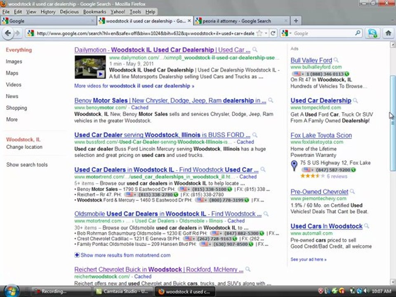Open flag dropdown for (847) 882-5300 number

point(217,233)
